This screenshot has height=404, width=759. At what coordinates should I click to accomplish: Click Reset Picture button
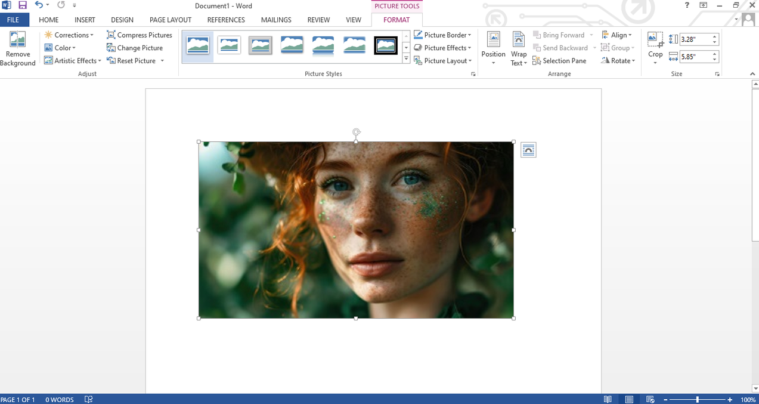coord(131,61)
